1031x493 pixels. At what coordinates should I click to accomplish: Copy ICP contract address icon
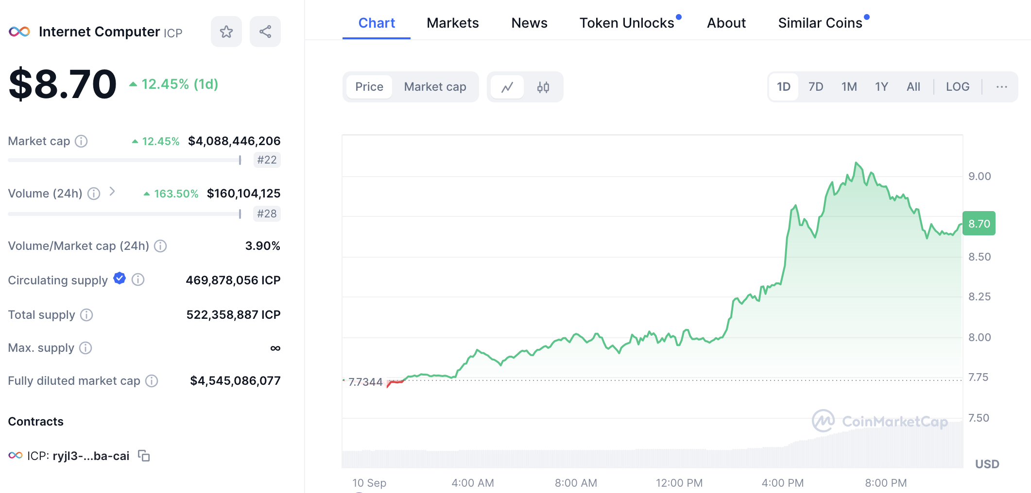(144, 456)
